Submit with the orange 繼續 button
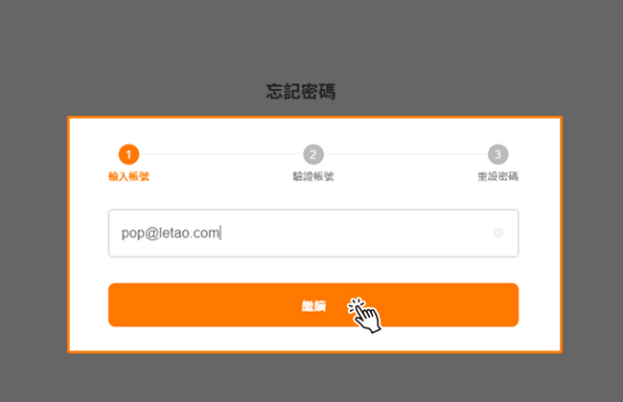The image size is (623, 402). (x=313, y=304)
